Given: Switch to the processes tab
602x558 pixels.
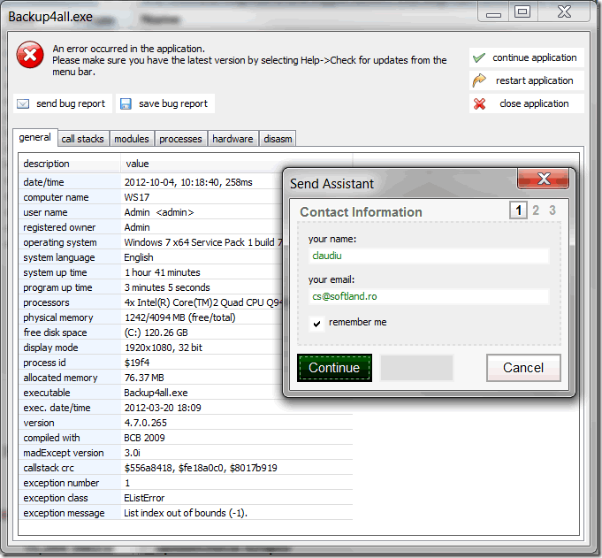Looking at the screenshot, I should pyautogui.click(x=180, y=139).
